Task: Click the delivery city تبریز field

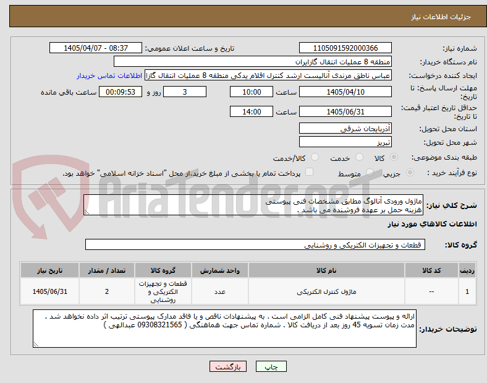Action: (345, 142)
